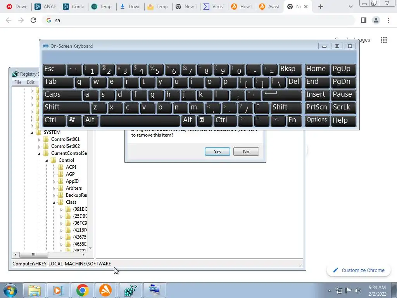The image size is (397, 298).
Task: Select the ACPI registry key
Action: pyautogui.click(x=71, y=167)
